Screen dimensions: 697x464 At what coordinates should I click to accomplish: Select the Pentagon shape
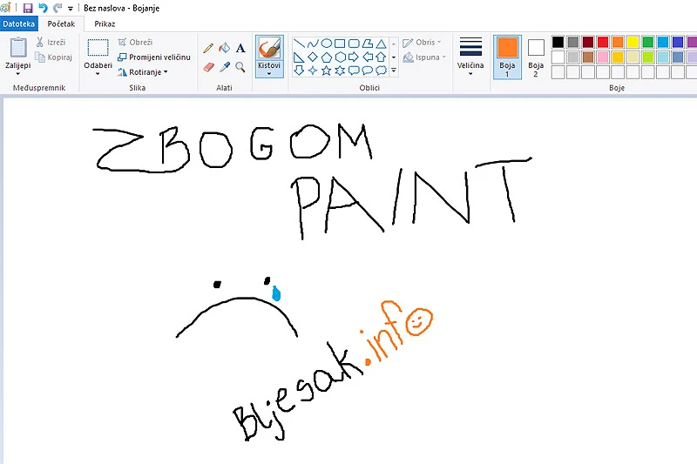click(327, 57)
